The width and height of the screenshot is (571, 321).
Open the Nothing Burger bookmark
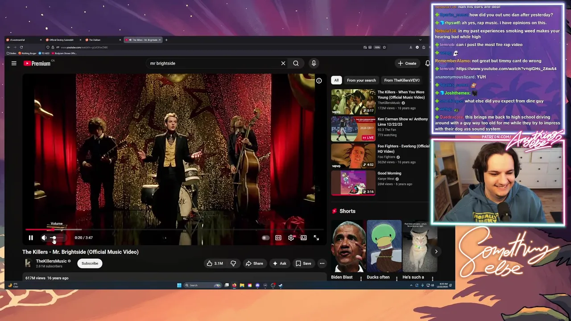28,53
